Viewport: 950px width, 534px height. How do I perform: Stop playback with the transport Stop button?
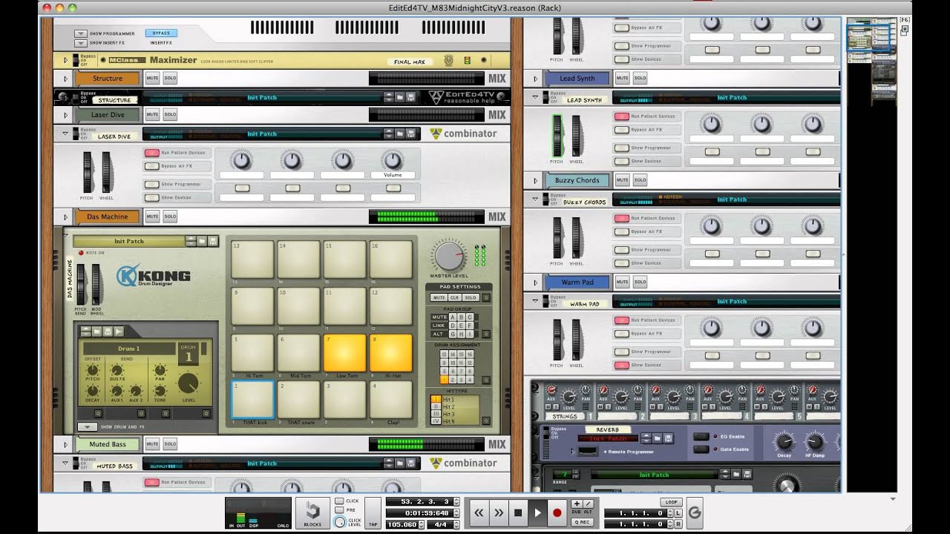(x=518, y=512)
